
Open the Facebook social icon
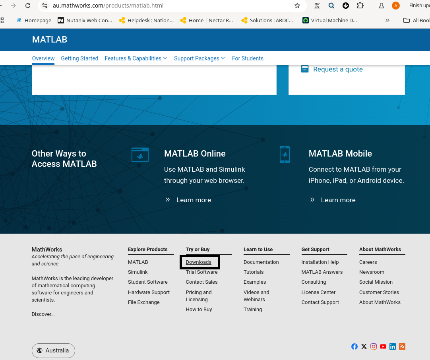point(354,346)
